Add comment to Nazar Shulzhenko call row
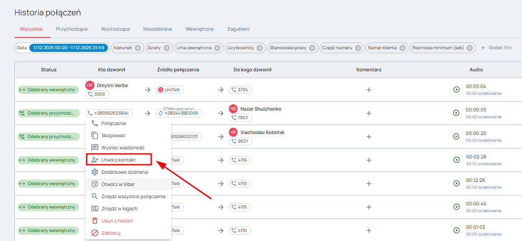 368,113
